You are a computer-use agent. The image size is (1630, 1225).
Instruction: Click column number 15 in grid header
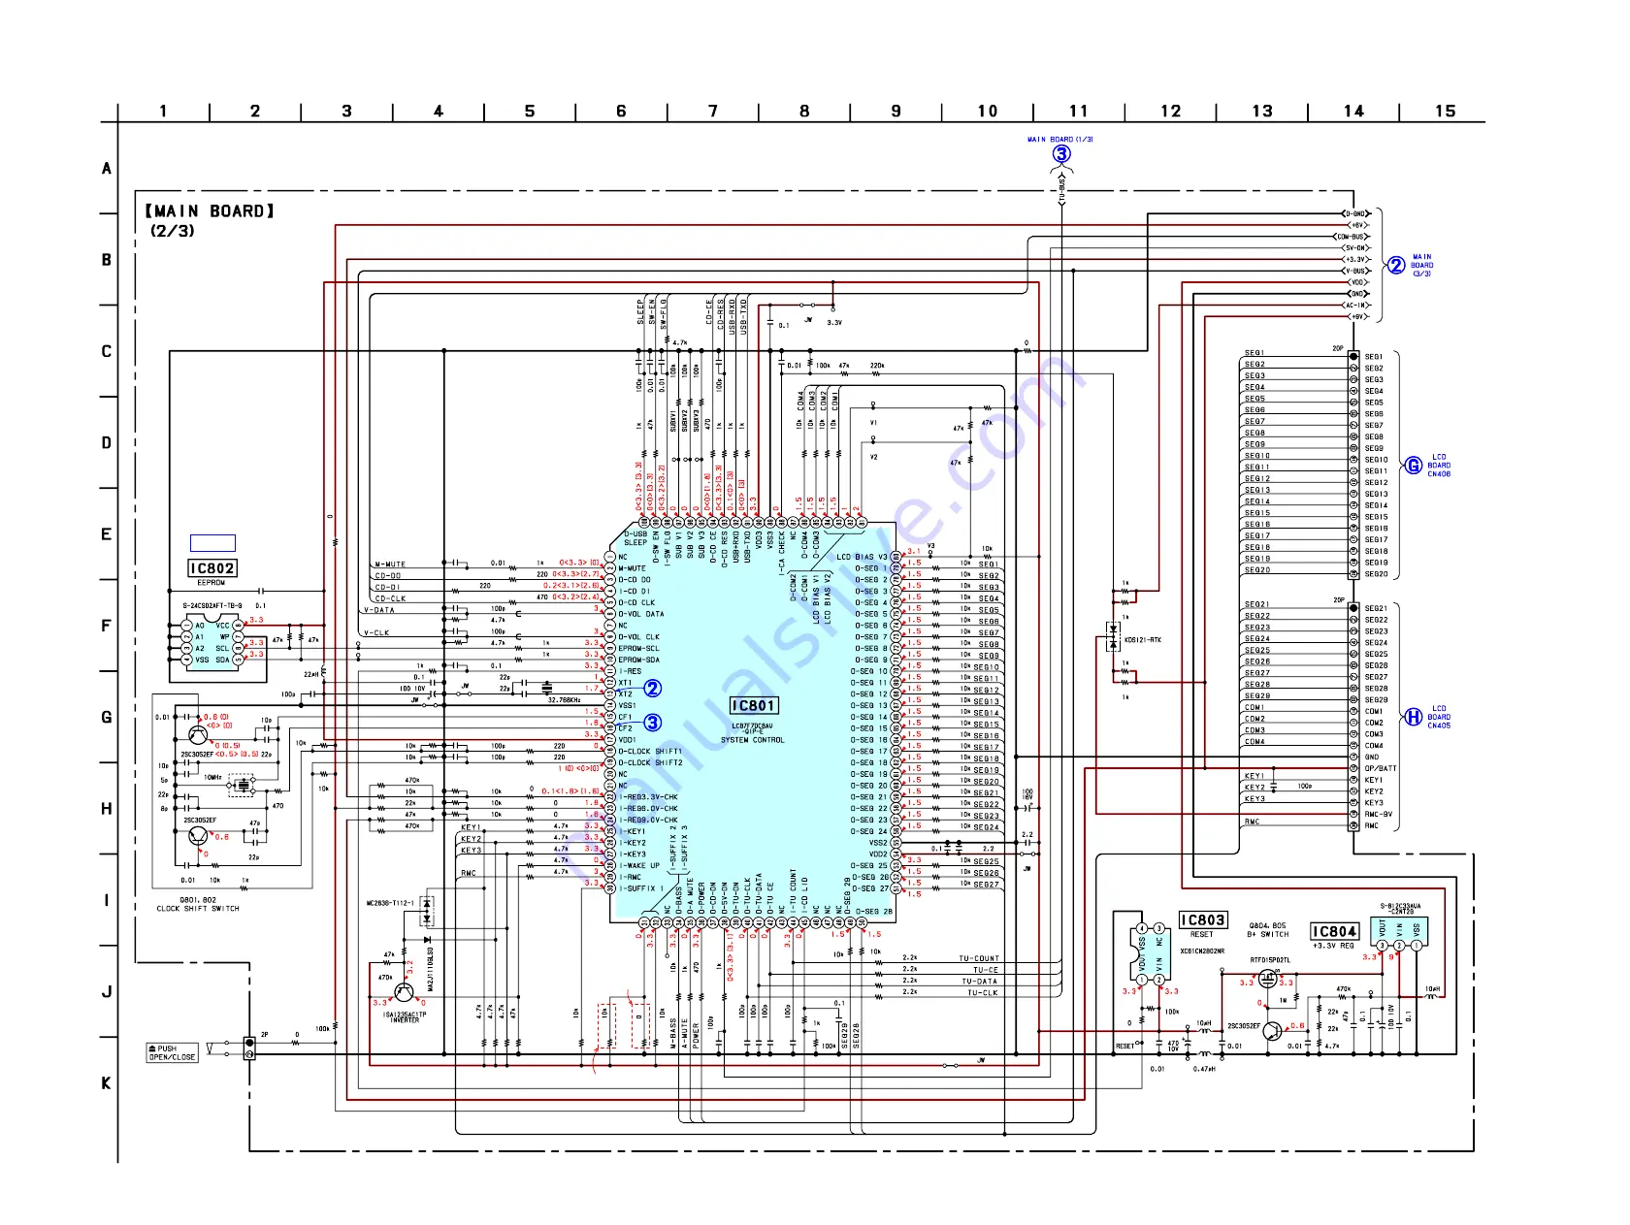(x=1446, y=112)
